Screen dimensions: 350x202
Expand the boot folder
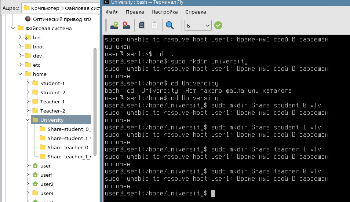click(x=20, y=46)
